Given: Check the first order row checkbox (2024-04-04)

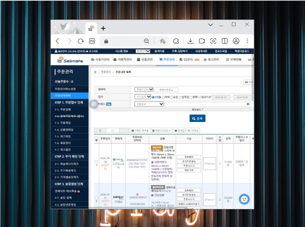Looking at the screenshot, I should coord(96,161).
